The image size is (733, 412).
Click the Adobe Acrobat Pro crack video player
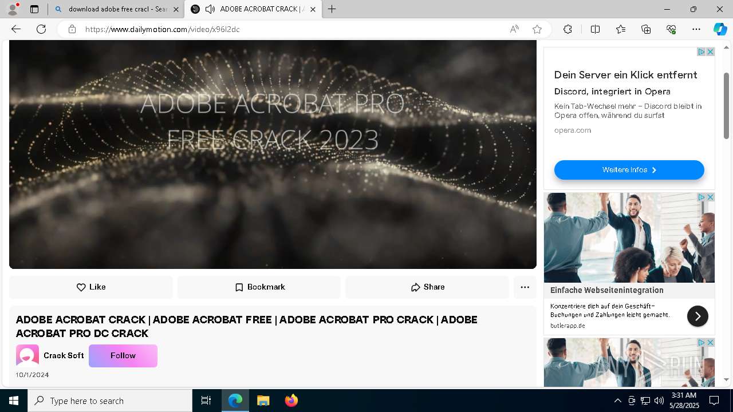point(273,154)
